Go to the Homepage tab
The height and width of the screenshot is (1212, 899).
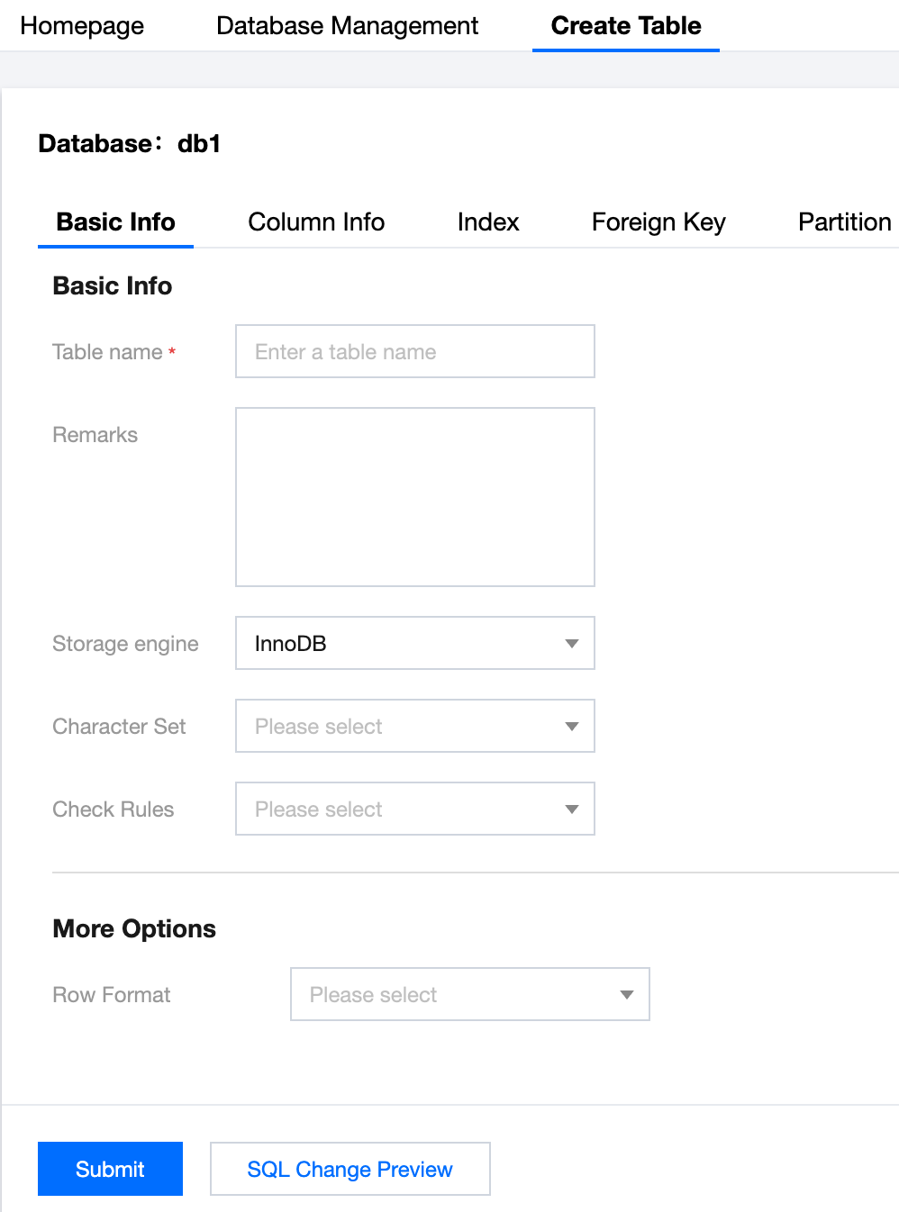point(82,26)
